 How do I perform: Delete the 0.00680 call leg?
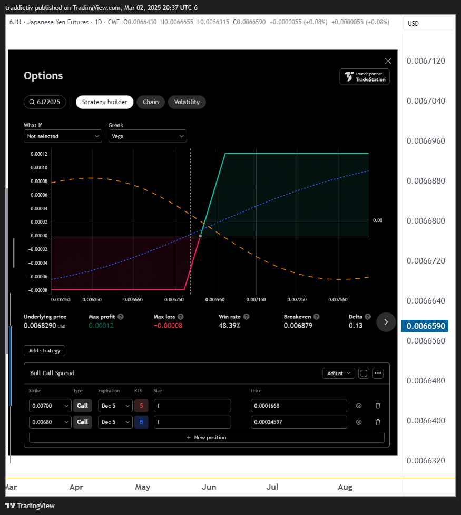(378, 422)
